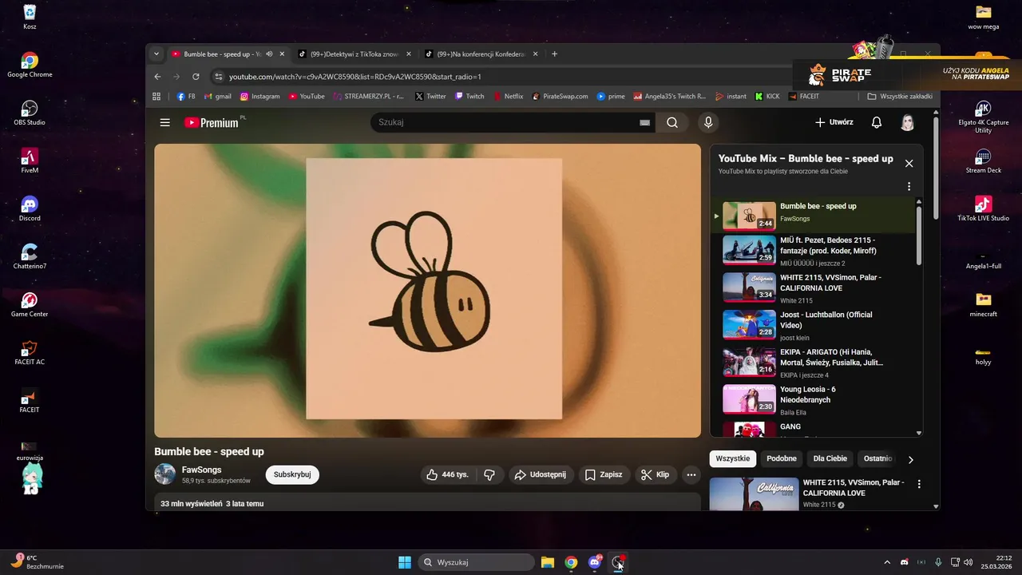Open Stream Deck desktop icon
This screenshot has height=575, width=1022.
[x=983, y=161]
